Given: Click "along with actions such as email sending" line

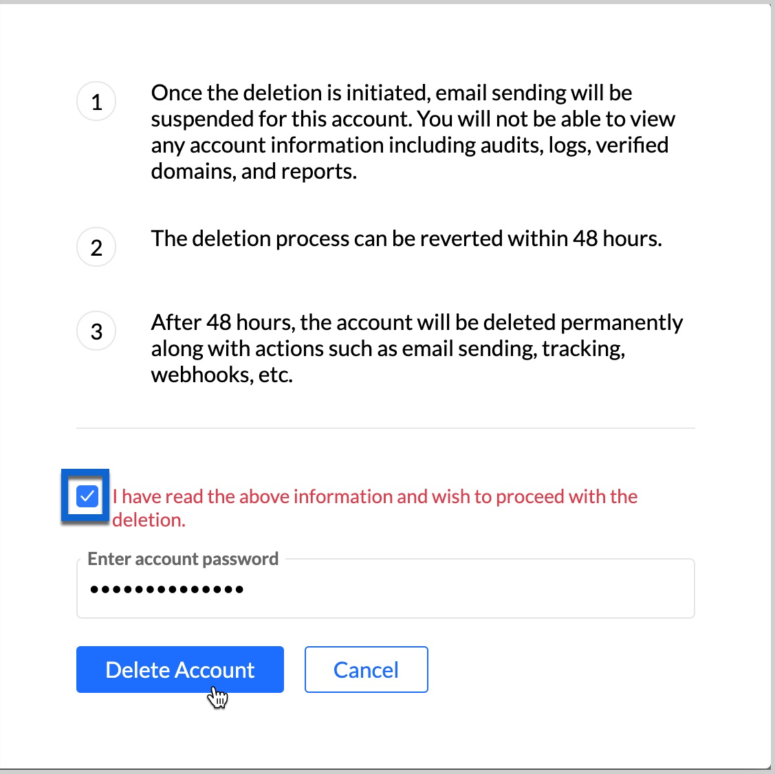Looking at the screenshot, I should (x=388, y=349).
